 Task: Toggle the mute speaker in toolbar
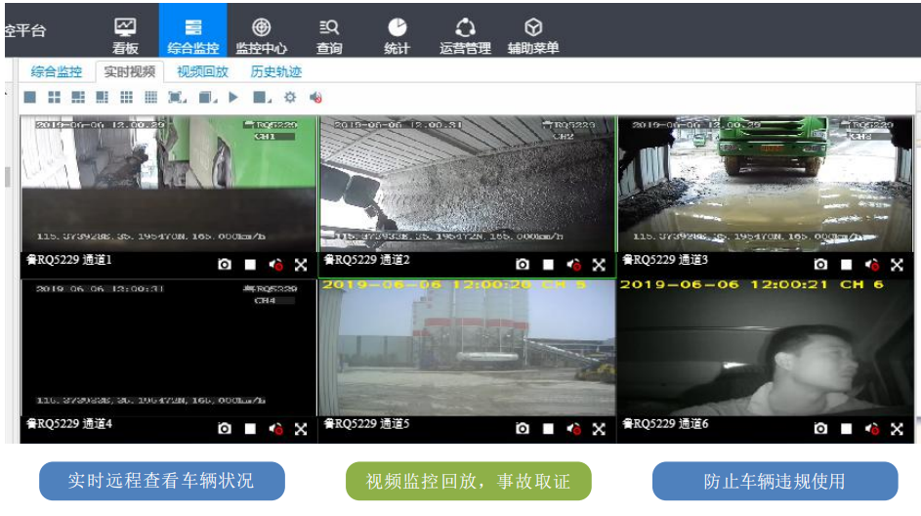[315, 98]
